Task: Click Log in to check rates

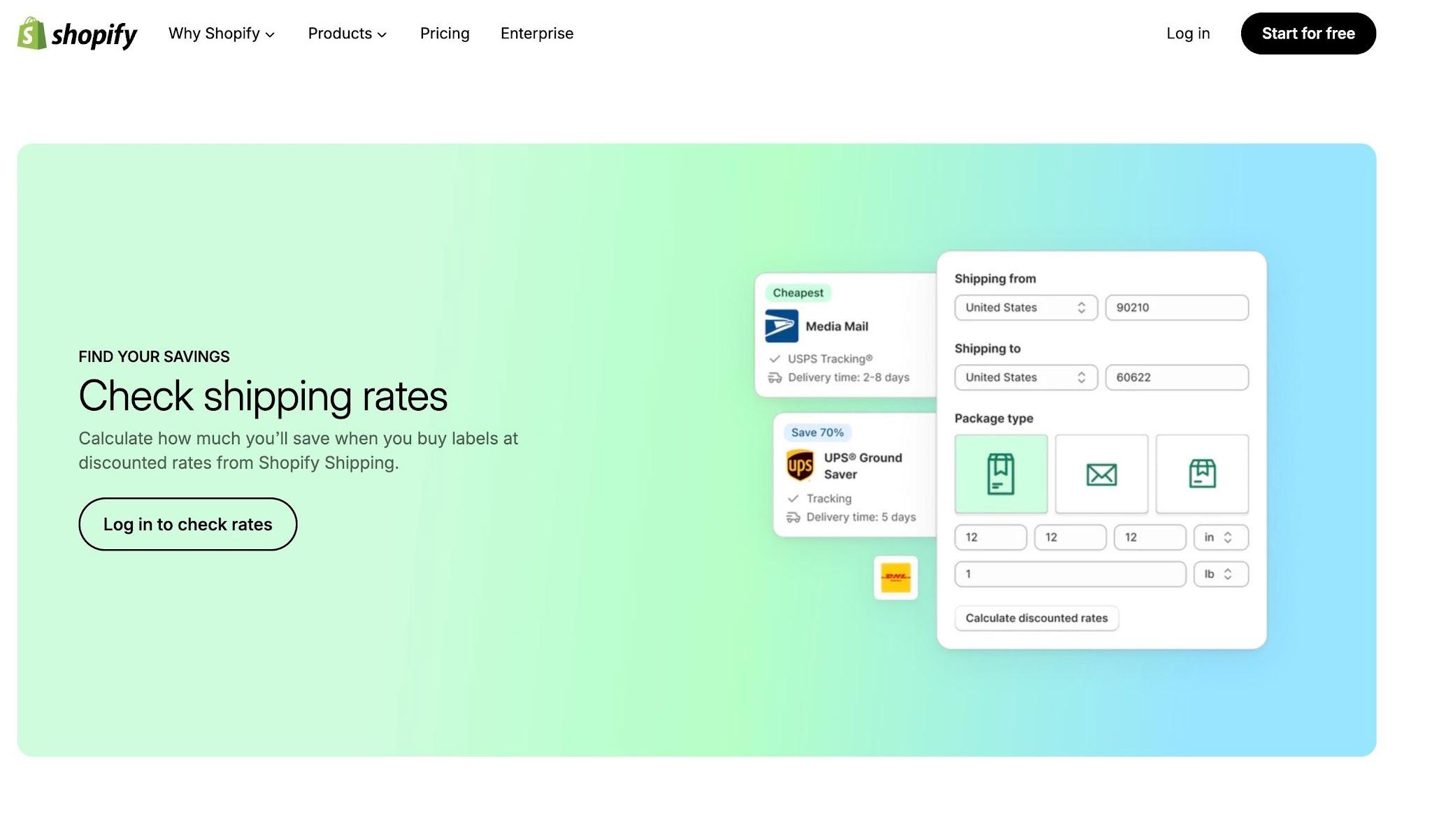Action: coord(187,524)
